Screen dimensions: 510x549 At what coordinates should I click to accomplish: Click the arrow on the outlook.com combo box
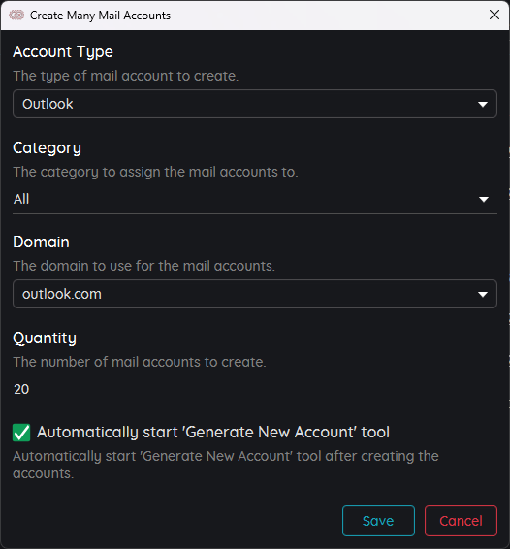coord(483,295)
